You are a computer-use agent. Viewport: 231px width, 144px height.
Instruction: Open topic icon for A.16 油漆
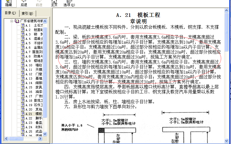coord(23,92)
